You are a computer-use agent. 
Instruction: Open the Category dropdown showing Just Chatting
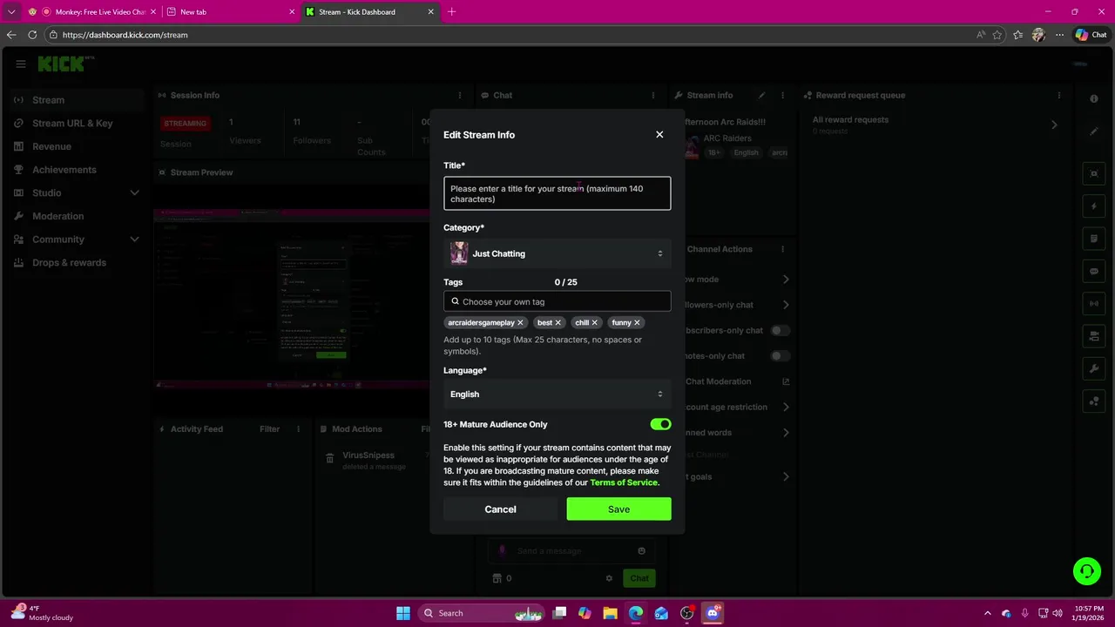[557, 253]
